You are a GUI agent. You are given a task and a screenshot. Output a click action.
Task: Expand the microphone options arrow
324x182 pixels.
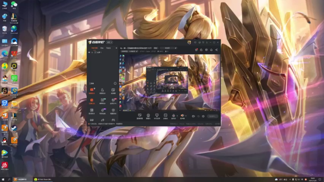pos(177,116)
